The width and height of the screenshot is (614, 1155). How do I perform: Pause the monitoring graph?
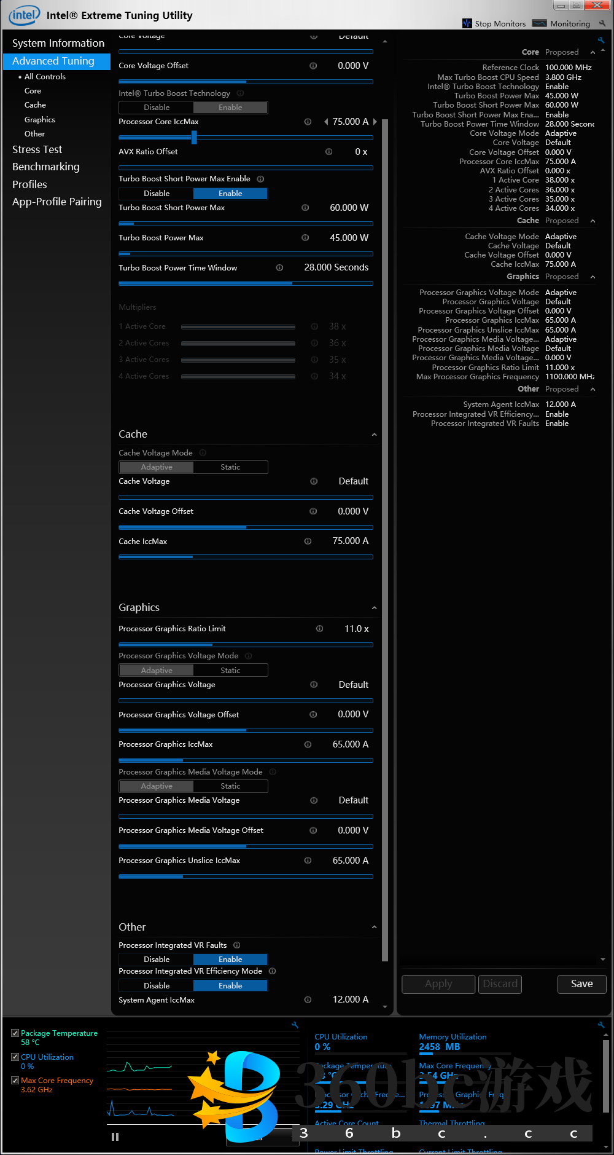tap(115, 1137)
